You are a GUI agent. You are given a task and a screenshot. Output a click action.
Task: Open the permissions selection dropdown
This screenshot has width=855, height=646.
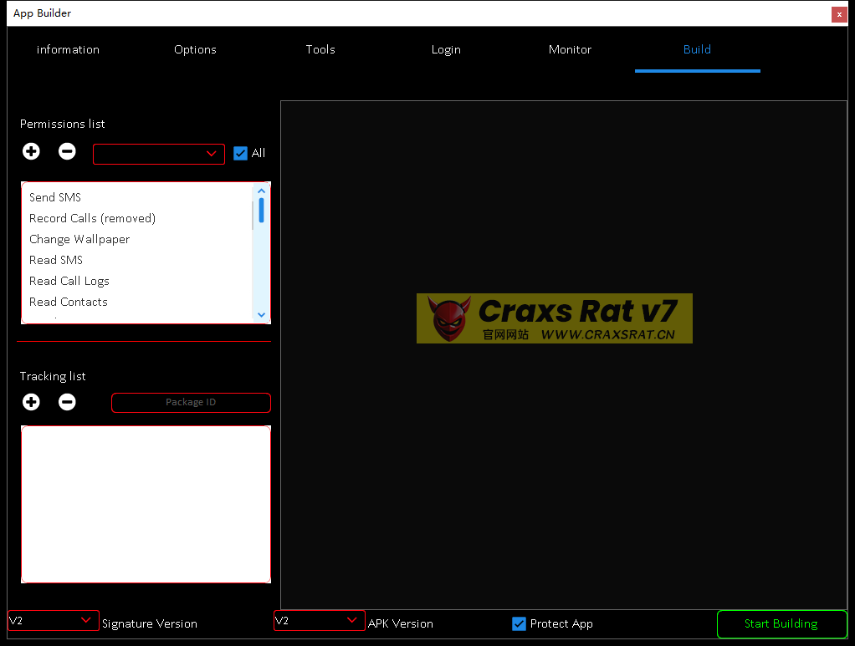[x=159, y=154]
